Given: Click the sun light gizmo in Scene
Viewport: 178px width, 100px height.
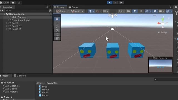Looking at the screenshot, I should [112, 15].
